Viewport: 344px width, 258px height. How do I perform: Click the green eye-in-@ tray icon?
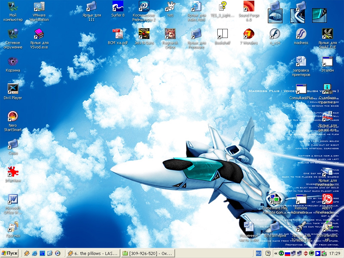[311, 253]
